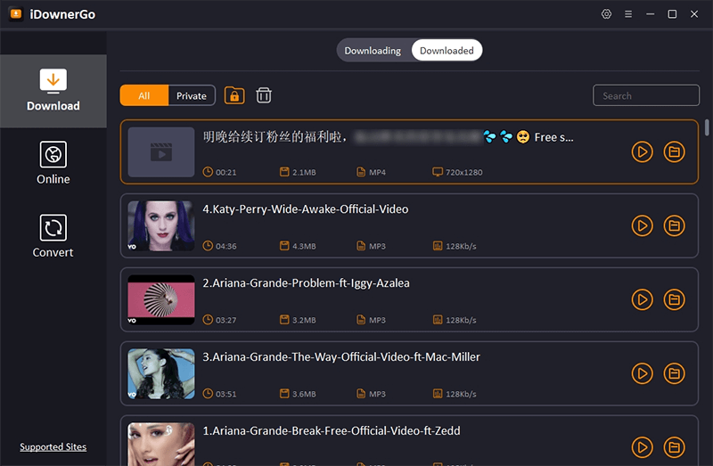This screenshot has height=466, width=713.
Task: Click the trash delete icon
Action: [x=264, y=95]
